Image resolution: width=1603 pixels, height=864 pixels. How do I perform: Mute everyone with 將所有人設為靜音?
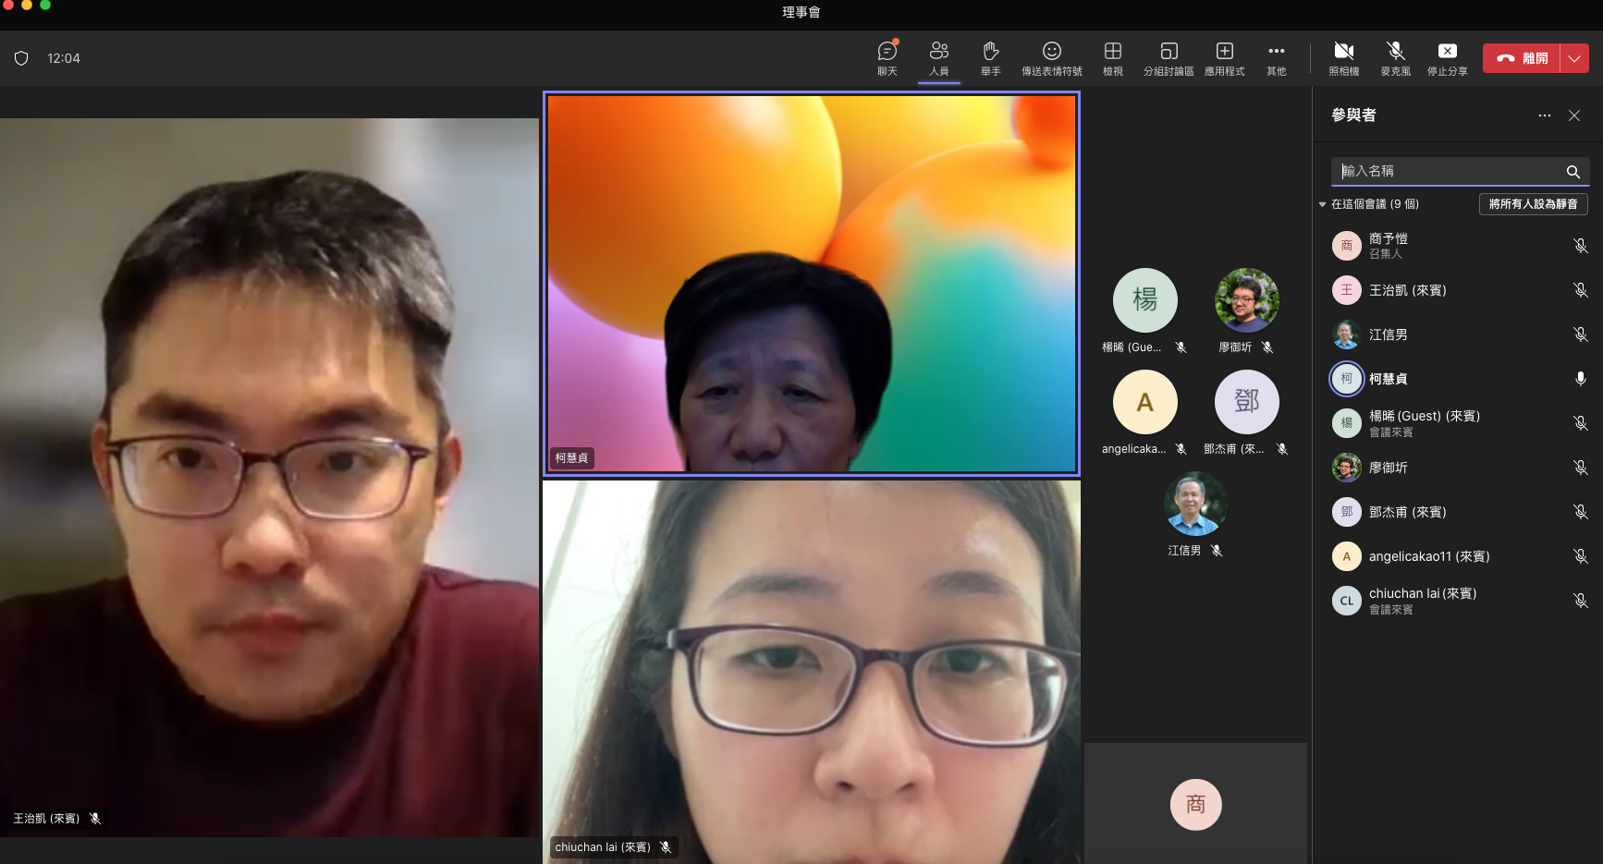1534,204
